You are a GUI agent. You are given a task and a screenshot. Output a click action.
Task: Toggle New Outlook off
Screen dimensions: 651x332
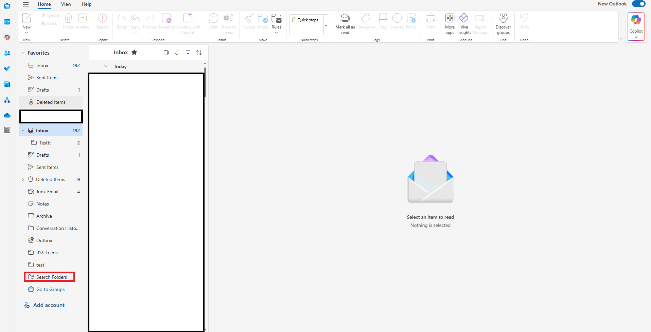(638, 4)
